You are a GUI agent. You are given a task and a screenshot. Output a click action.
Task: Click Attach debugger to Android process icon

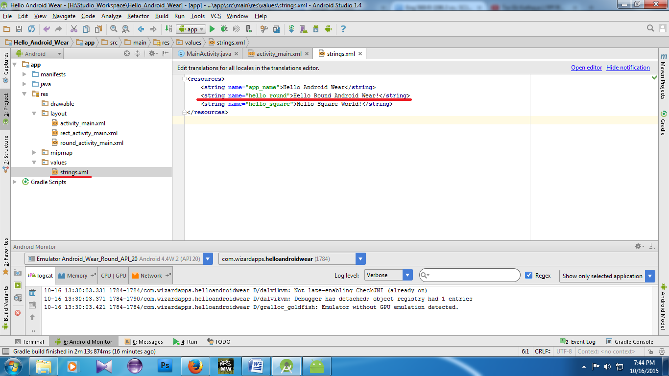point(249,29)
